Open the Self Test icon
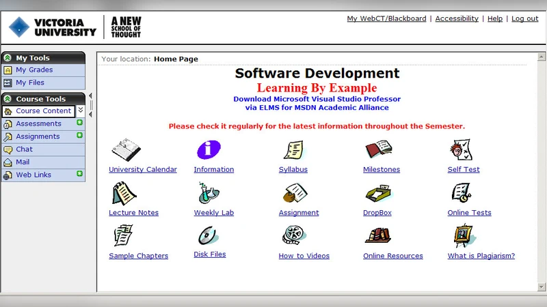Image resolution: width=547 pixels, height=307 pixels. pos(461,149)
